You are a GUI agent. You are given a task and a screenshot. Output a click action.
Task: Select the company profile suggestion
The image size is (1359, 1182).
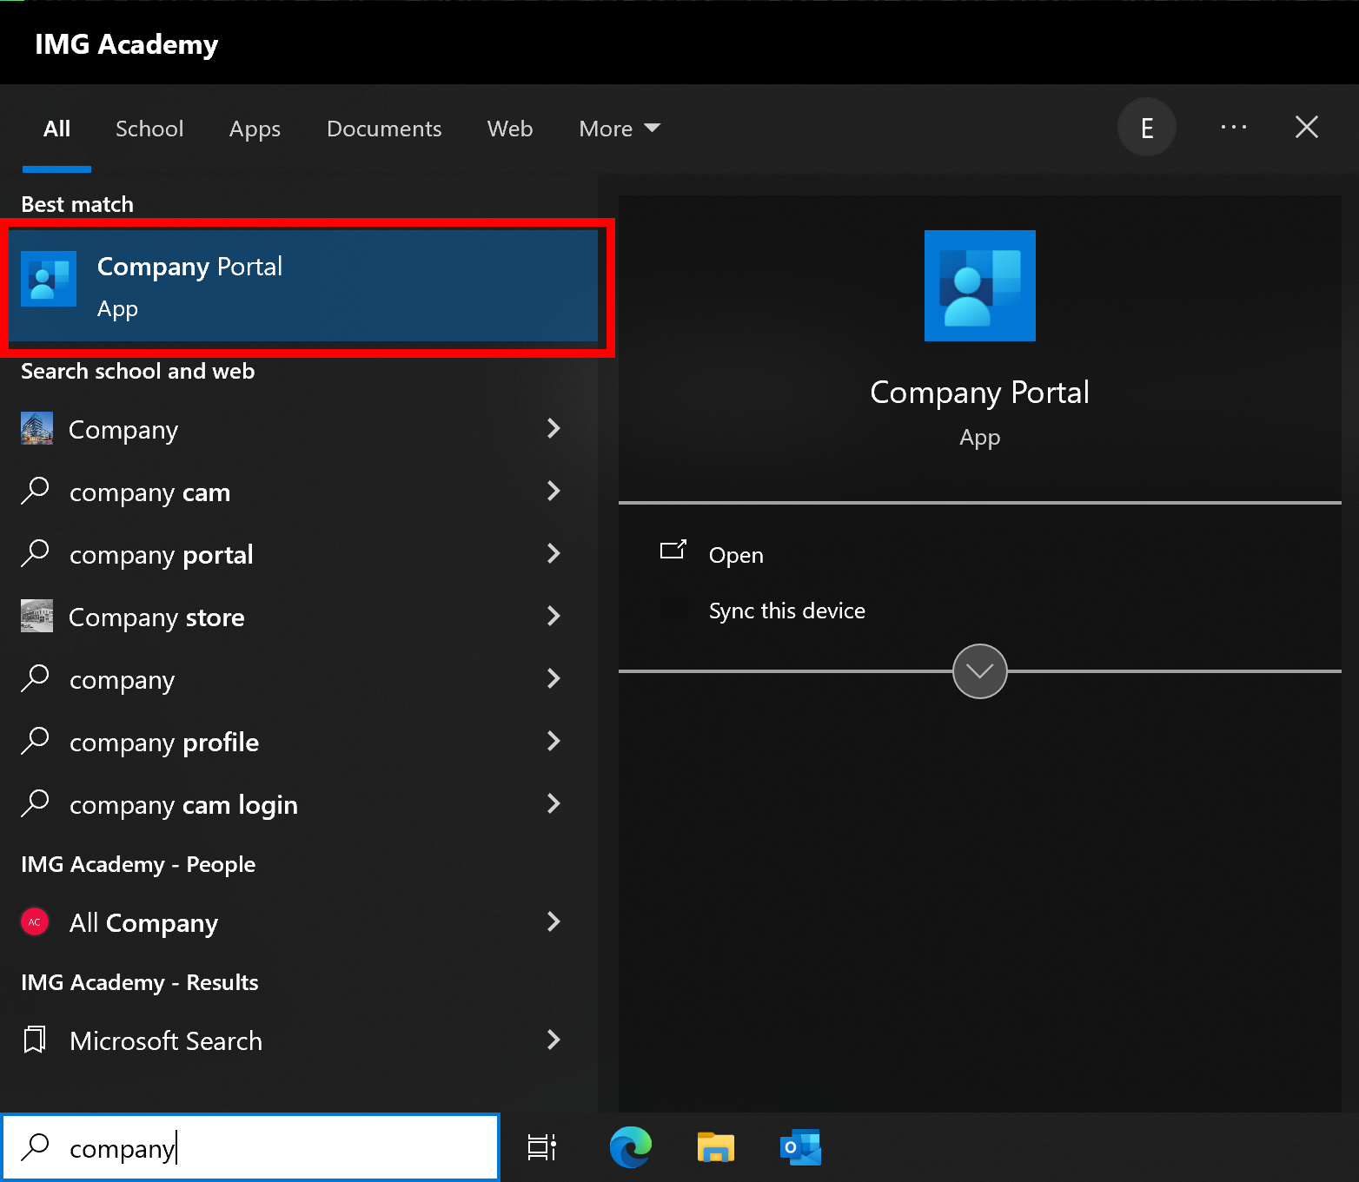pos(164,743)
